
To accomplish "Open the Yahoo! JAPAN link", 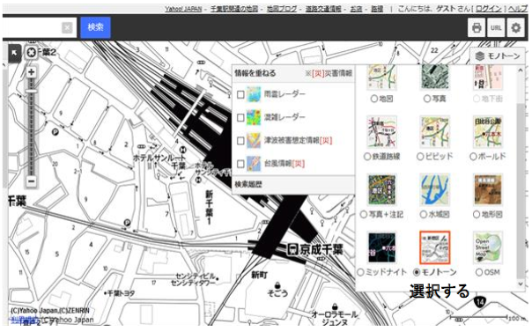I will coord(183,9).
